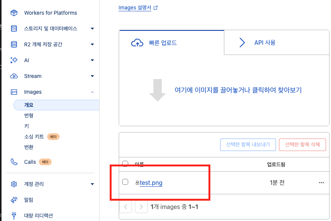Switch to the API 사용 tab
The width and height of the screenshot is (331, 221).
tap(265, 43)
